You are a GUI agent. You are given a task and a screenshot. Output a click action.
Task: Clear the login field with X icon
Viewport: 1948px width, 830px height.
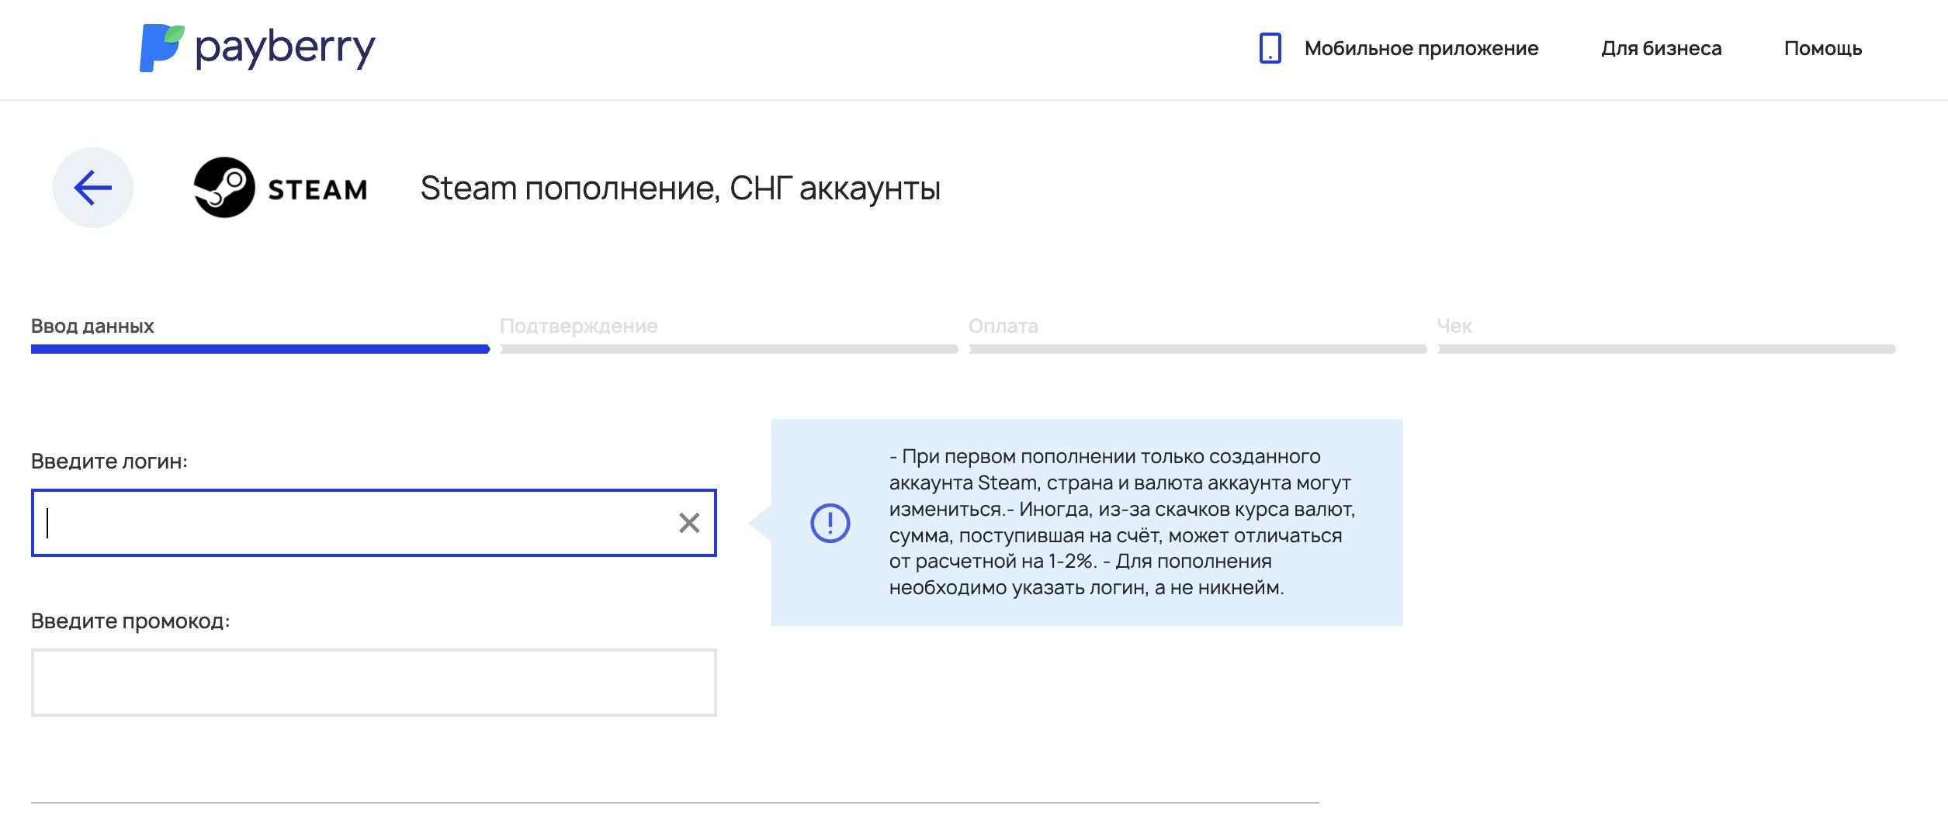[689, 523]
